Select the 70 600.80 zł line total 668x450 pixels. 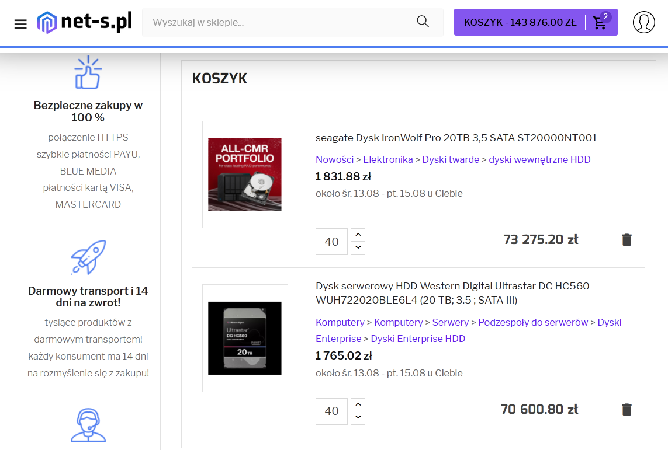tap(539, 409)
